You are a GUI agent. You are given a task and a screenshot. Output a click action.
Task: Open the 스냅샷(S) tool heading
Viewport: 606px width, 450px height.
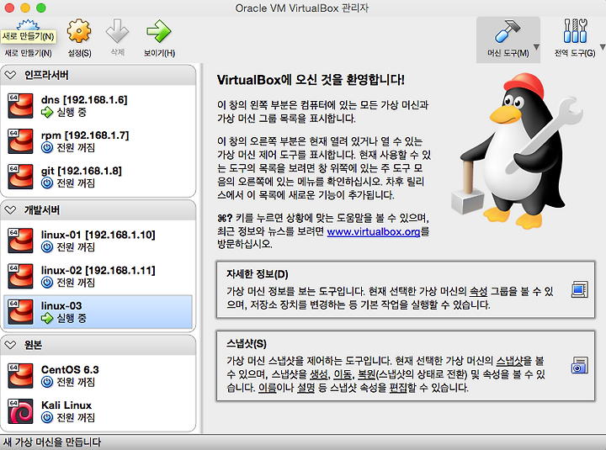[x=246, y=344]
